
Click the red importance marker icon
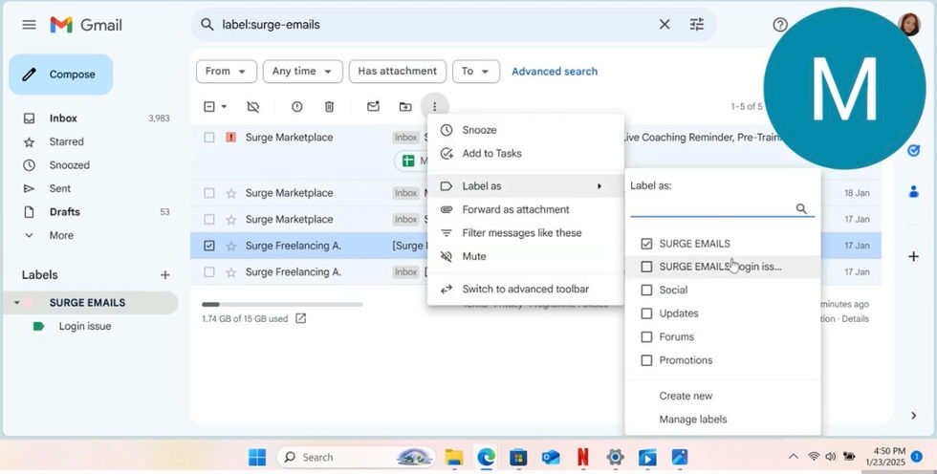tap(230, 138)
